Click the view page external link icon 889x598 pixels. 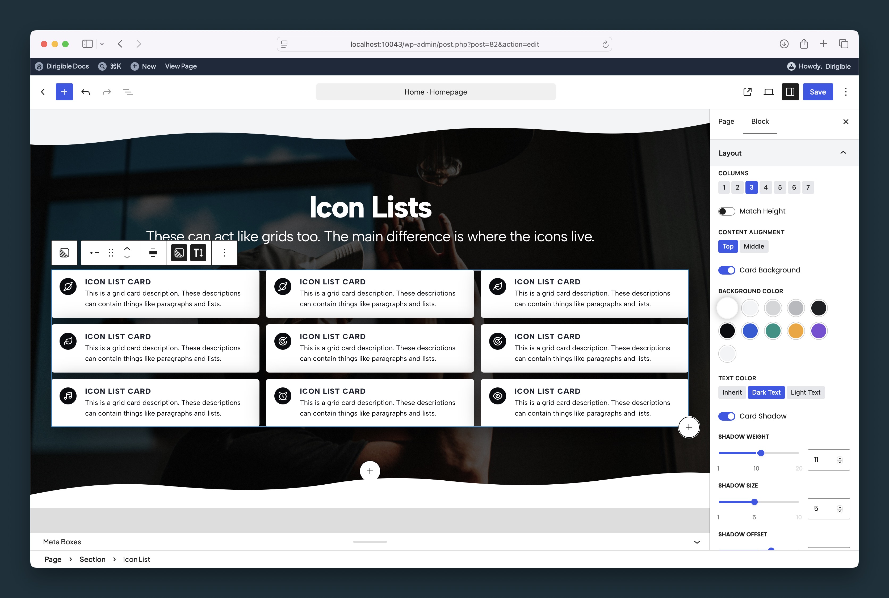pos(747,92)
